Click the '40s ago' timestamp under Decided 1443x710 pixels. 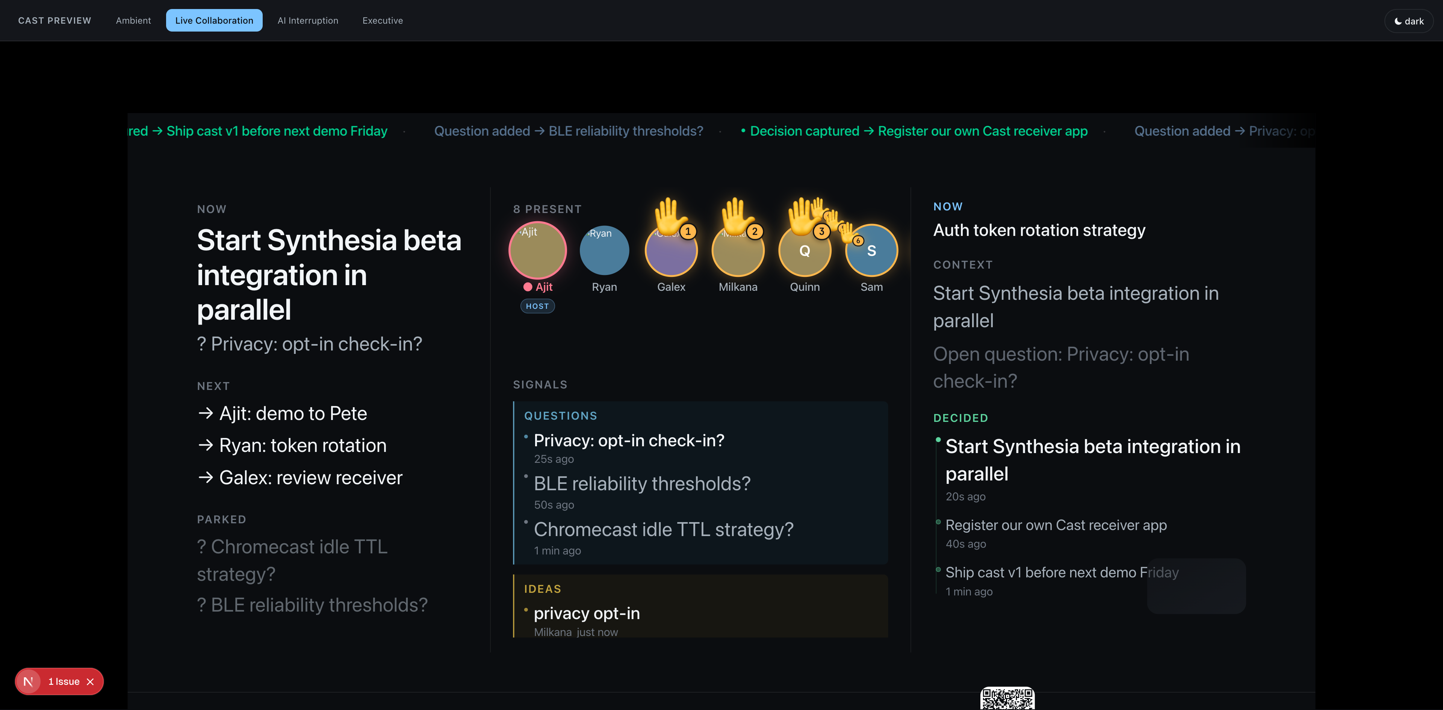966,544
